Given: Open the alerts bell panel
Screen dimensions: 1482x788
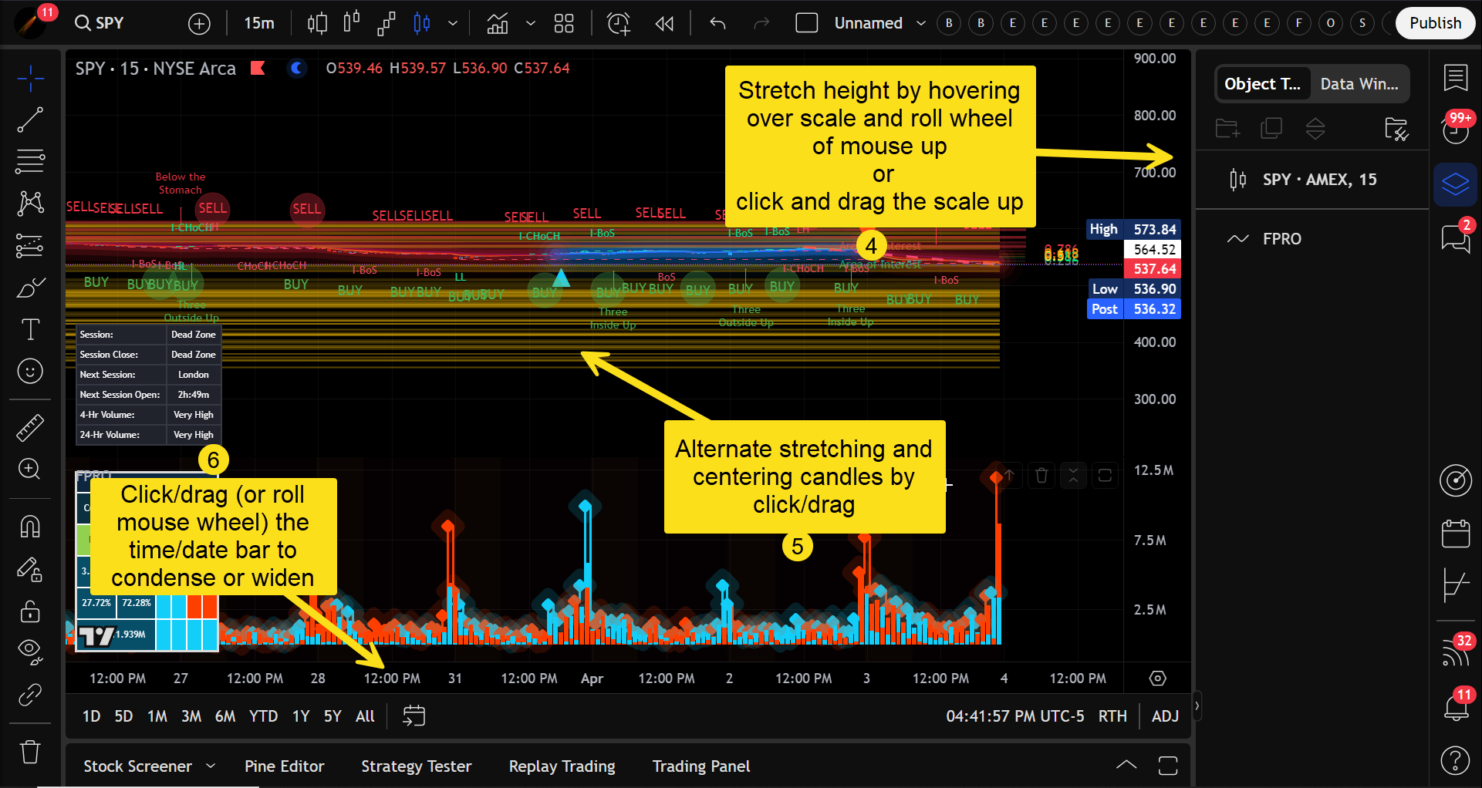Looking at the screenshot, I should click(x=1456, y=705).
